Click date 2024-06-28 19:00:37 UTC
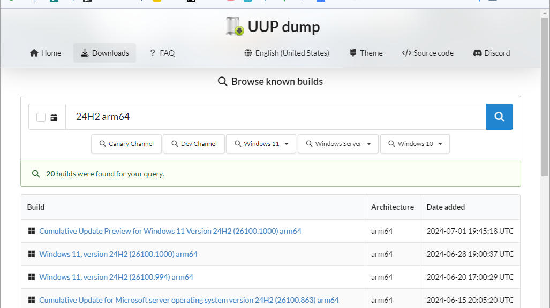Viewport: 550px width, 308px height. tap(470, 254)
